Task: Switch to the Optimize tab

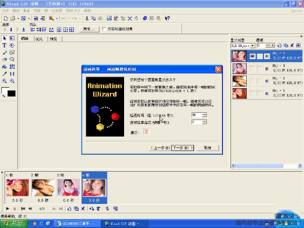Action: coord(39,39)
